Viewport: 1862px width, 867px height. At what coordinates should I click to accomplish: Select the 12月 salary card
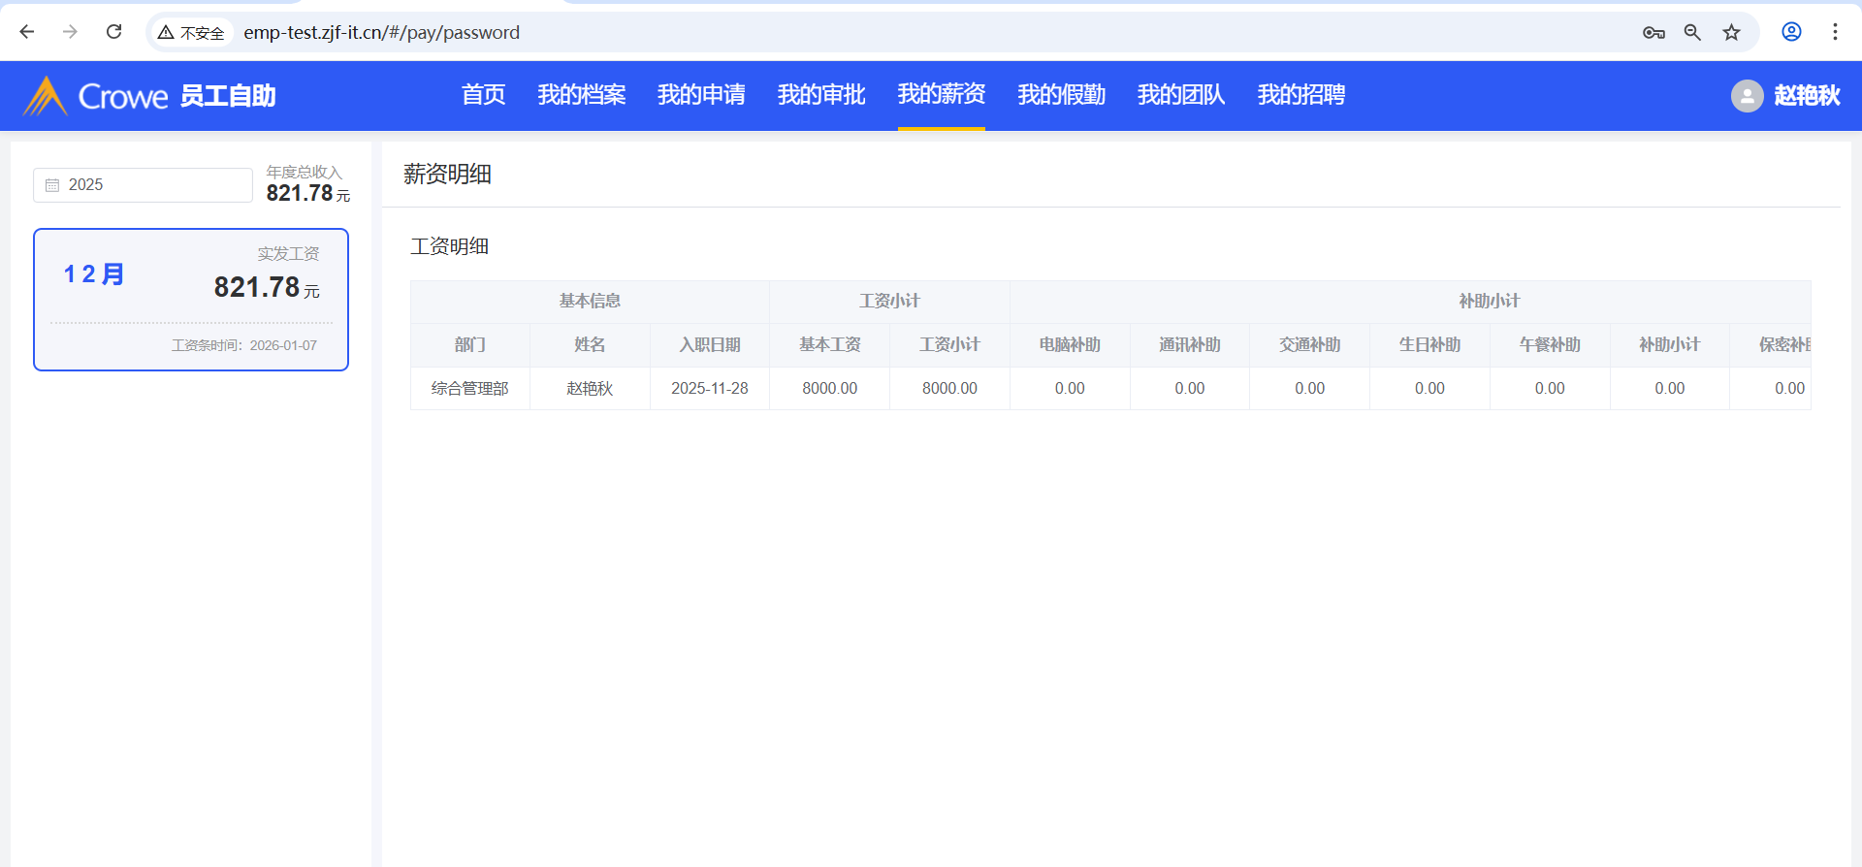click(191, 299)
